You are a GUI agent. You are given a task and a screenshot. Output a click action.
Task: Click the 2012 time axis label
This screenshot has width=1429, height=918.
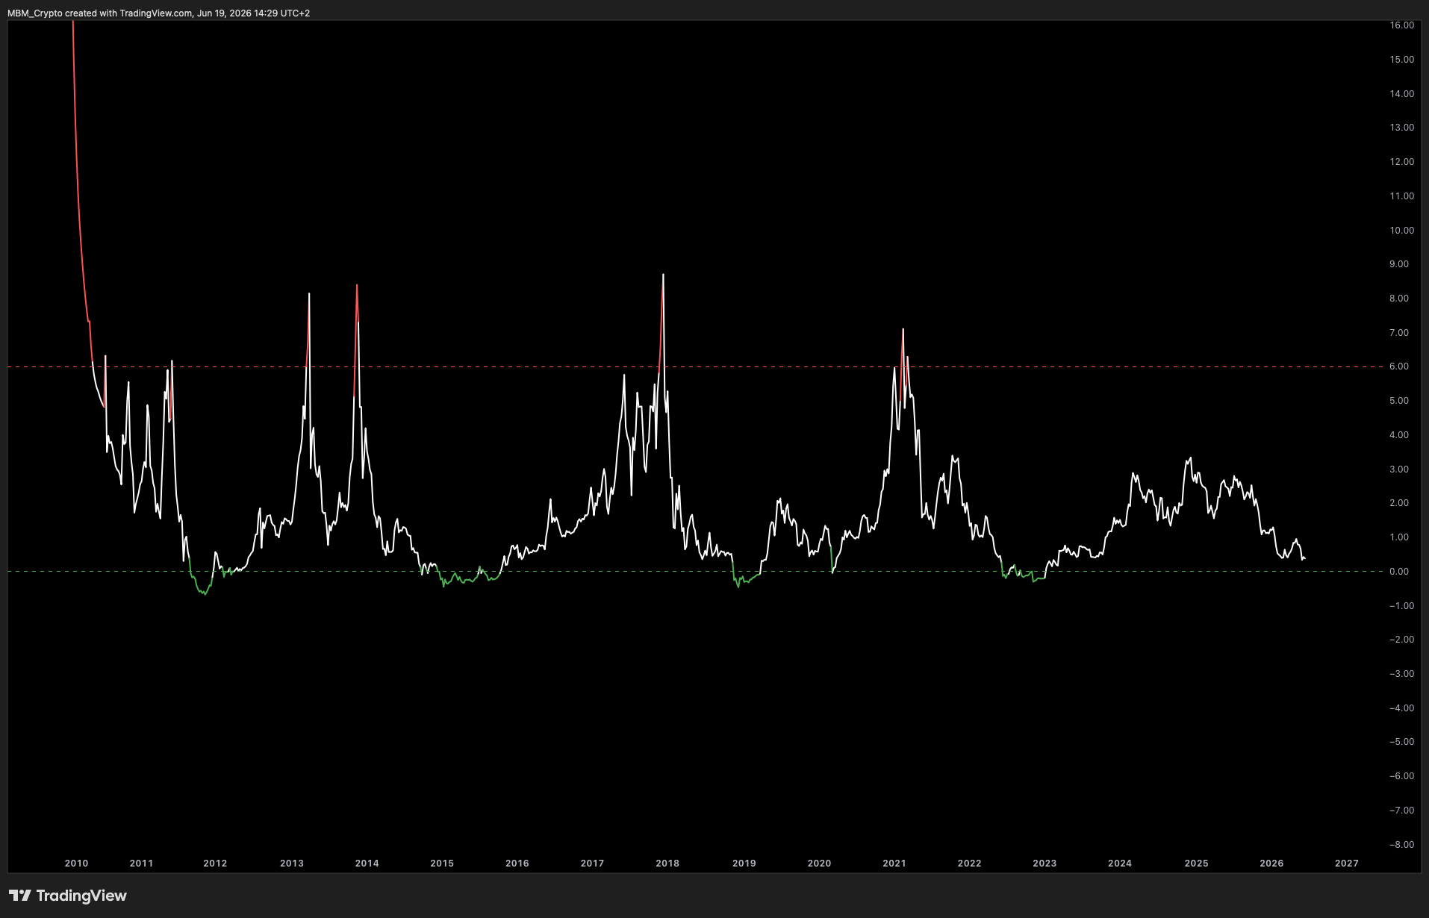[x=215, y=864]
